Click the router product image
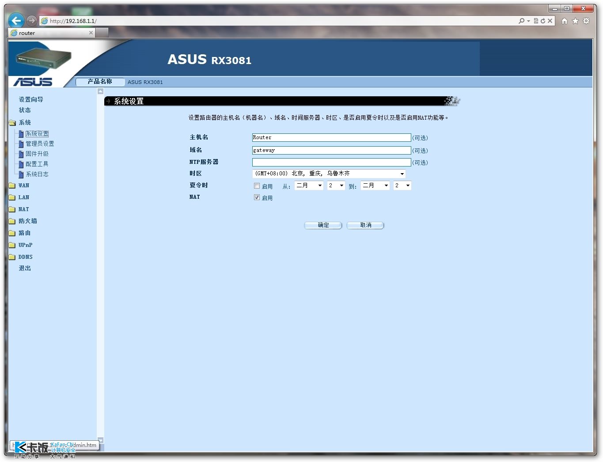The width and height of the screenshot is (603, 462). [x=43, y=59]
